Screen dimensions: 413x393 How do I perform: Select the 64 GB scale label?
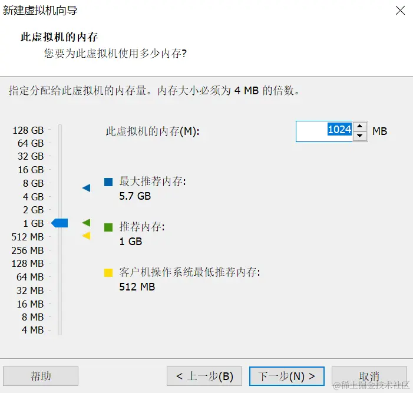point(31,143)
